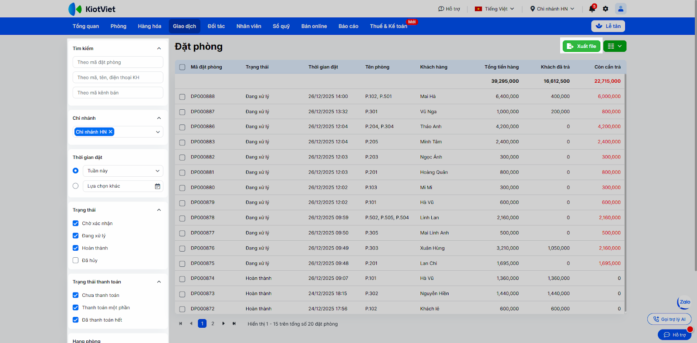This screenshot has width=697, height=343.
Task: Select the Lựa chọn khác radio button
Action: (76, 186)
